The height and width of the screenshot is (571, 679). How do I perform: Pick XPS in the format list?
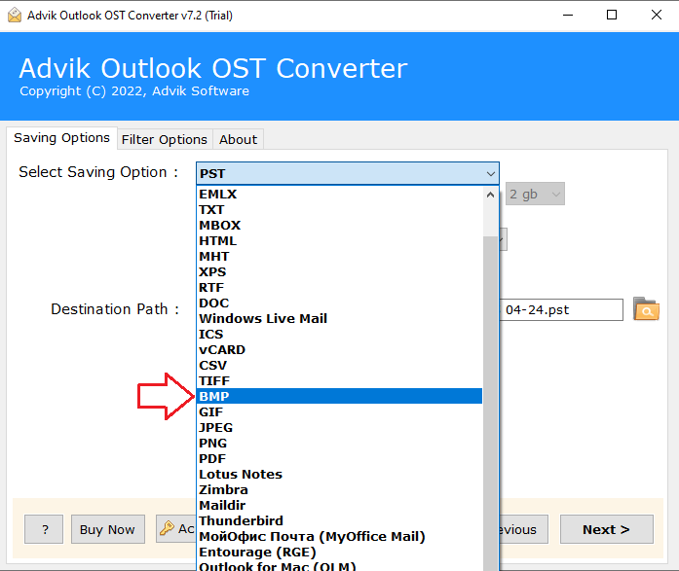pyautogui.click(x=339, y=272)
